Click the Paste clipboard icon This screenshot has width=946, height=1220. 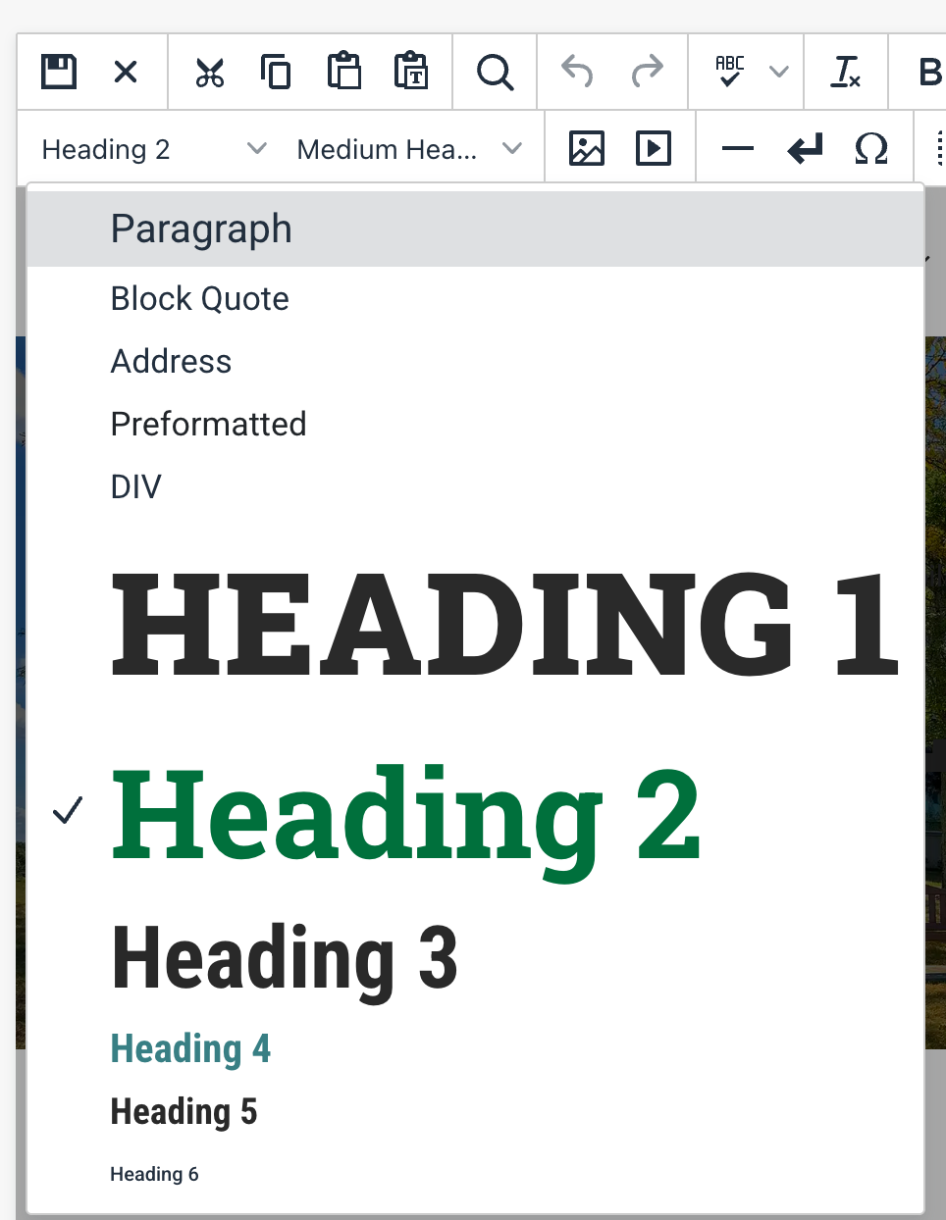343,72
